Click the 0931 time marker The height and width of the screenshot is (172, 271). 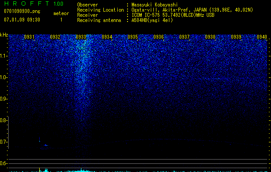pos(29,37)
